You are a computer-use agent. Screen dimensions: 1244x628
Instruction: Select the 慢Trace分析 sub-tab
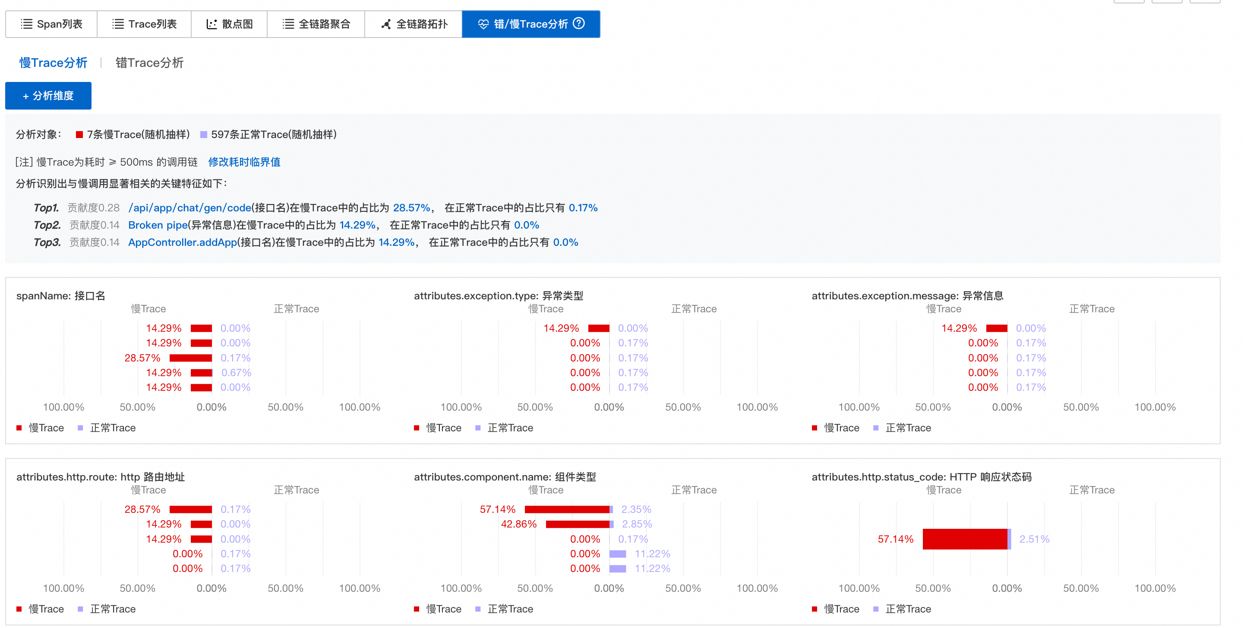(53, 63)
